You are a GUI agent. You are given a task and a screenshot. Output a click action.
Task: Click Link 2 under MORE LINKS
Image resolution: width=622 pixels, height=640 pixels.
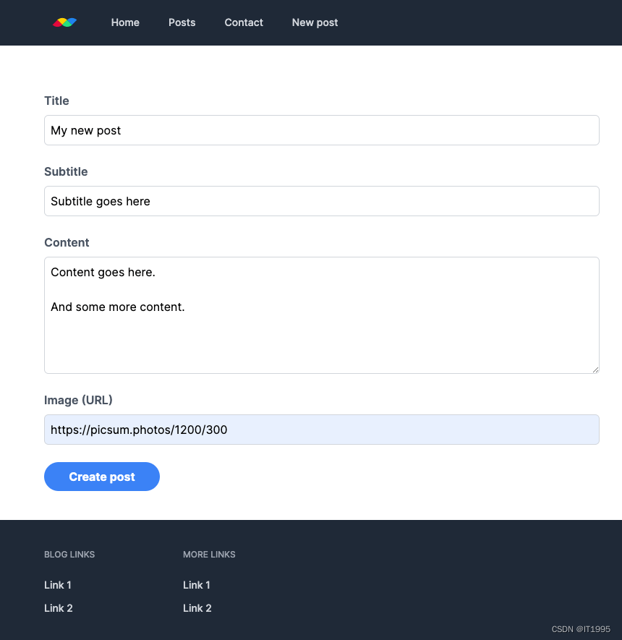(197, 608)
